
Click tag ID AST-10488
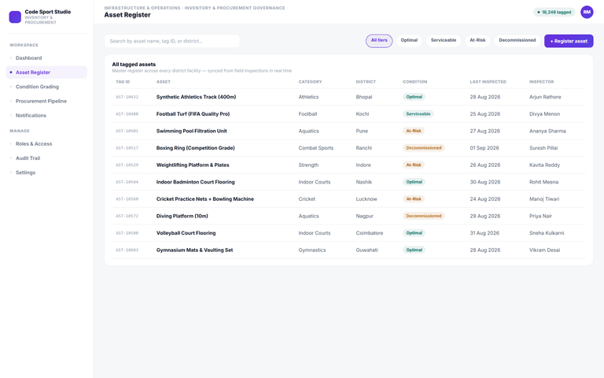point(127,113)
